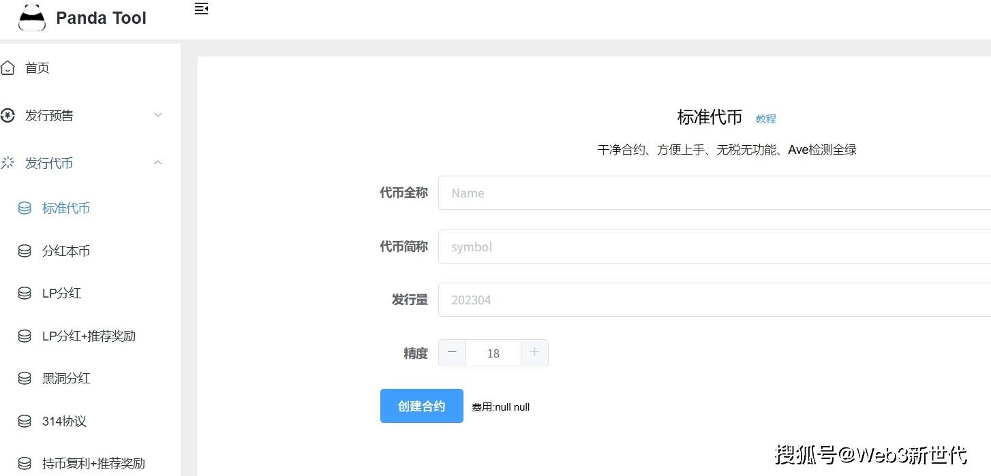Image resolution: width=991 pixels, height=476 pixels.
Task: Increase precision with the plus button
Action: (534, 353)
